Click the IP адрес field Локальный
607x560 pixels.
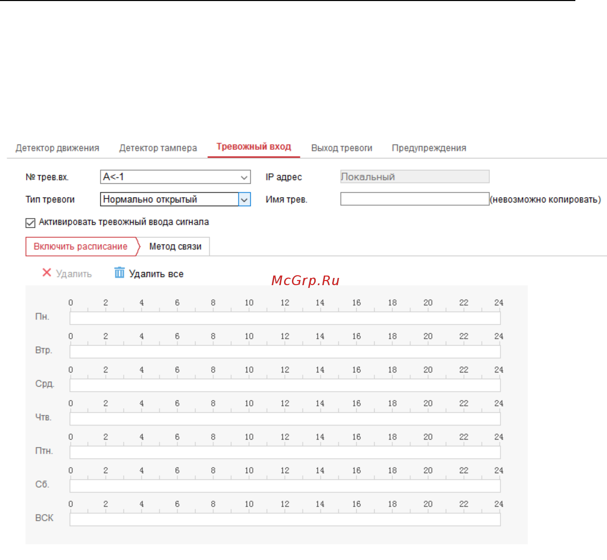[x=415, y=177]
